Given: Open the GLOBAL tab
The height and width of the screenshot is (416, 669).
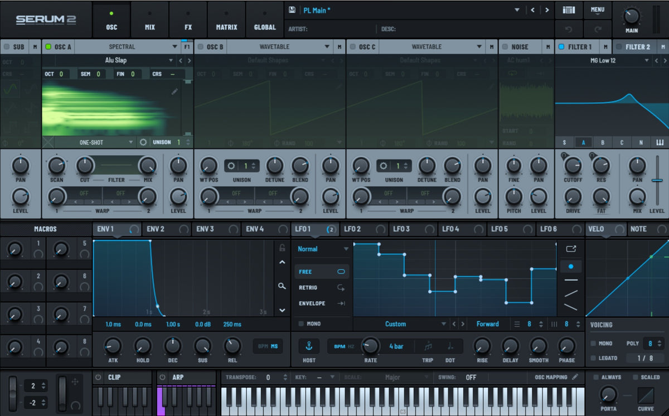Looking at the screenshot, I should coord(265,20).
